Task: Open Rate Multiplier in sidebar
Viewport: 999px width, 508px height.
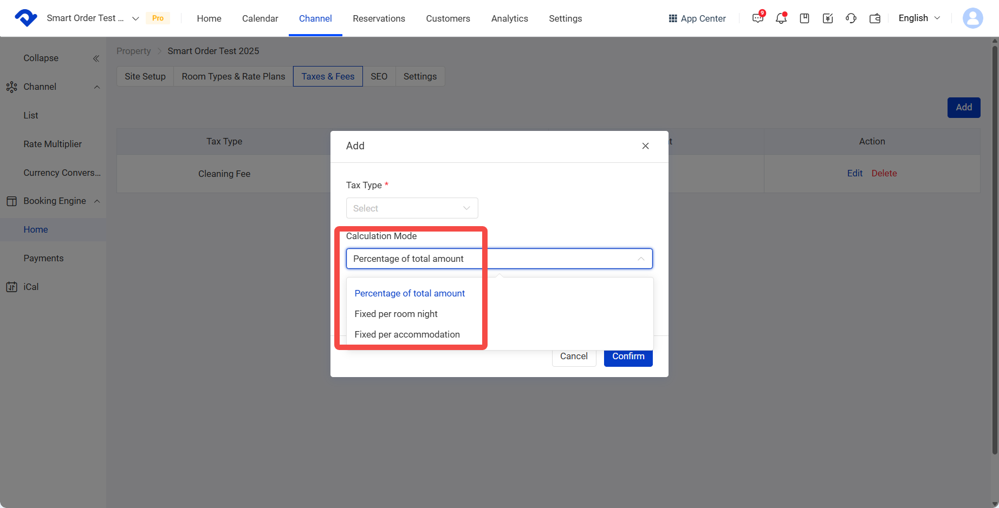Action: (x=53, y=144)
